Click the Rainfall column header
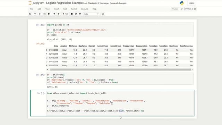The image size is (222, 125). (92, 46)
